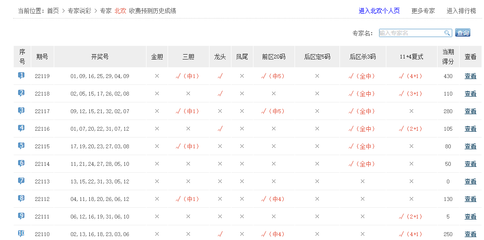
Task: Select the rank 5 badge icon
Action: pos(21,146)
